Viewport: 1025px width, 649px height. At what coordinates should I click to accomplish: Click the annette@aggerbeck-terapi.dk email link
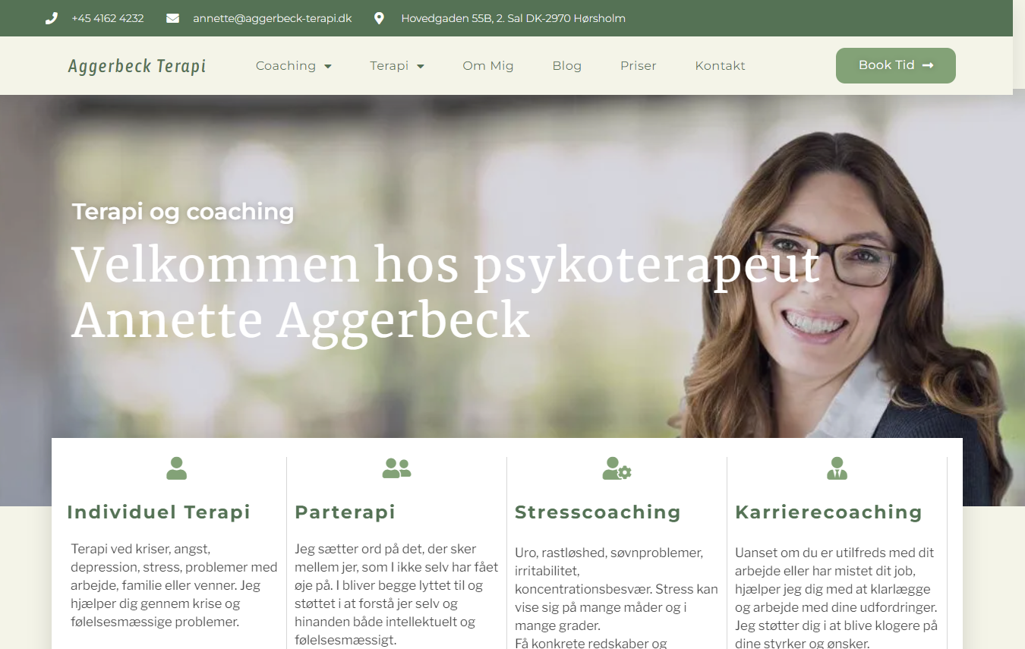pos(272,18)
